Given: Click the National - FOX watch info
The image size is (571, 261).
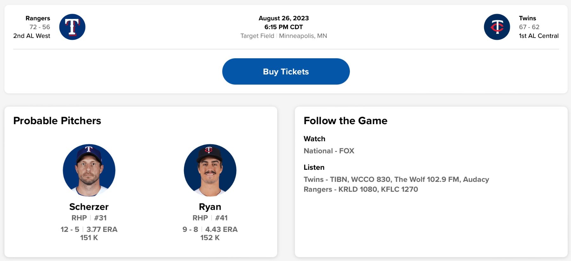Looking at the screenshot, I should tap(329, 151).
